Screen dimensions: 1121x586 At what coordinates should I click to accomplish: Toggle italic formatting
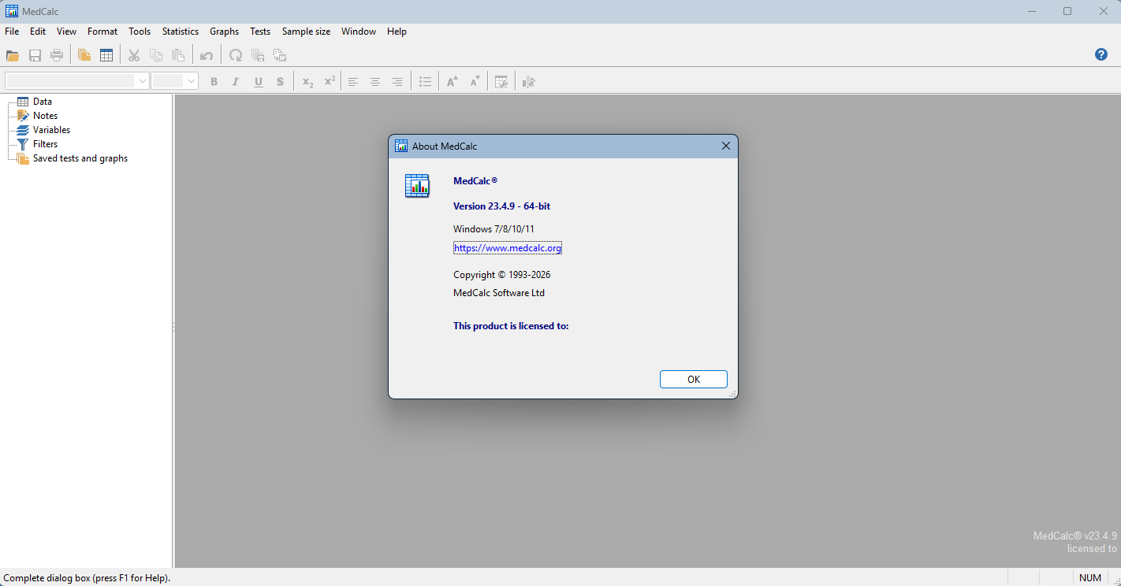(x=235, y=81)
